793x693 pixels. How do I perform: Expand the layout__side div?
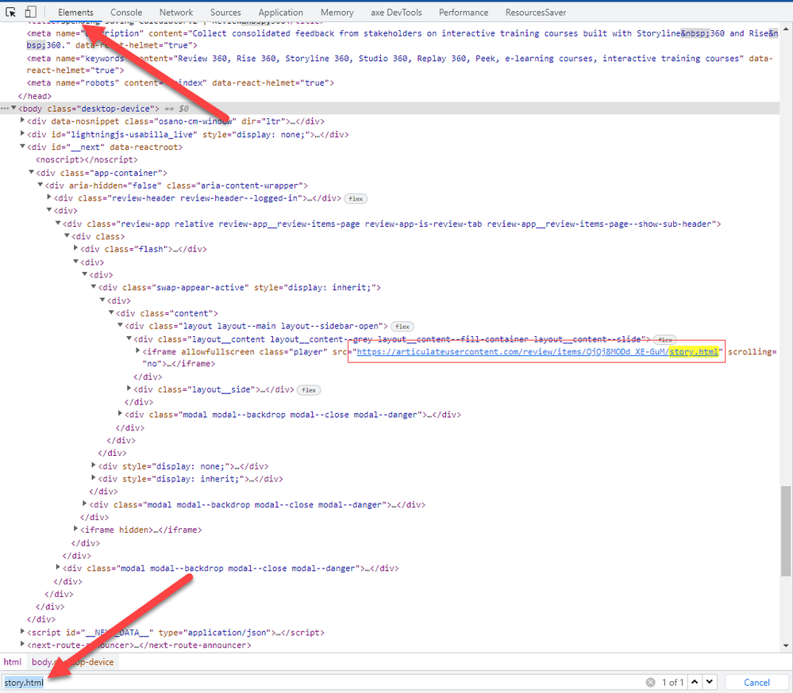pyautogui.click(x=129, y=389)
